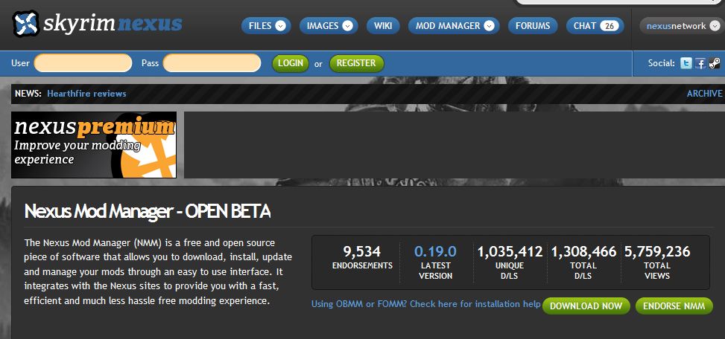Click the chat count badge 26
This screenshot has width=725, height=339.
pyautogui.click(x=610, y=26)
